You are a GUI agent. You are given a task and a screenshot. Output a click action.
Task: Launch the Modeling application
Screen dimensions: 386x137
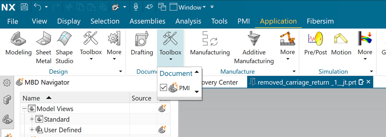[18, 43]
